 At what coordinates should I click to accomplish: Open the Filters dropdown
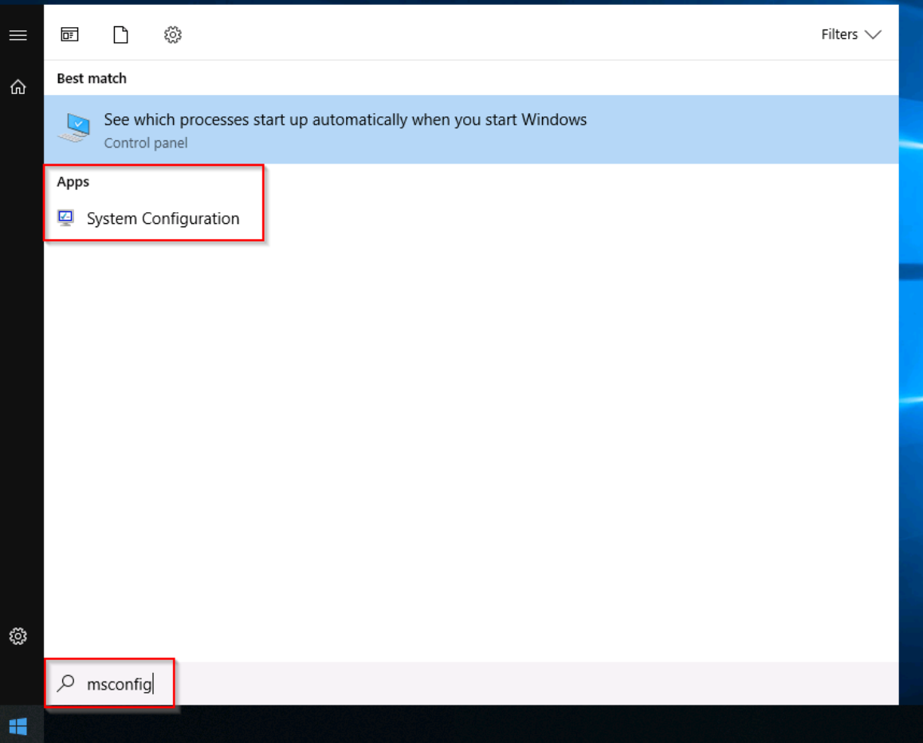pyautogui.click(x=839, y=34)
